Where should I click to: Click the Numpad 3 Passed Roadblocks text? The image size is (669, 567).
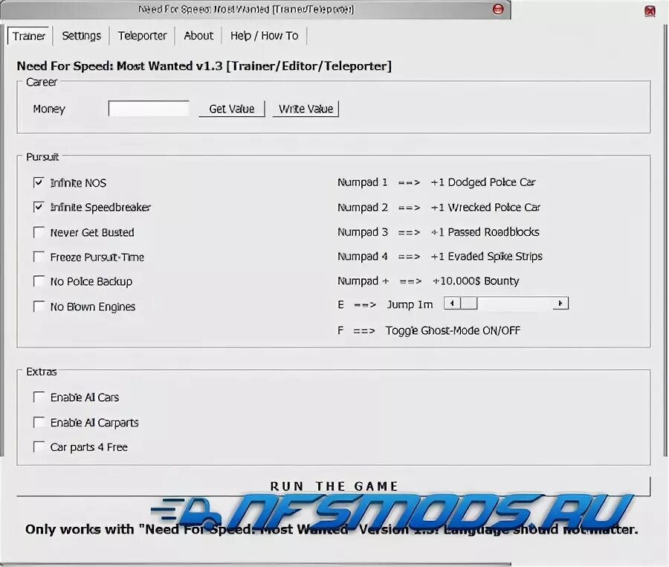[438, 232]
